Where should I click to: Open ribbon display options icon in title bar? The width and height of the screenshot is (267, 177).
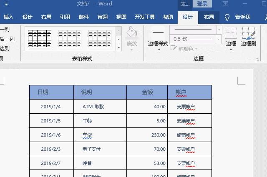225,3
